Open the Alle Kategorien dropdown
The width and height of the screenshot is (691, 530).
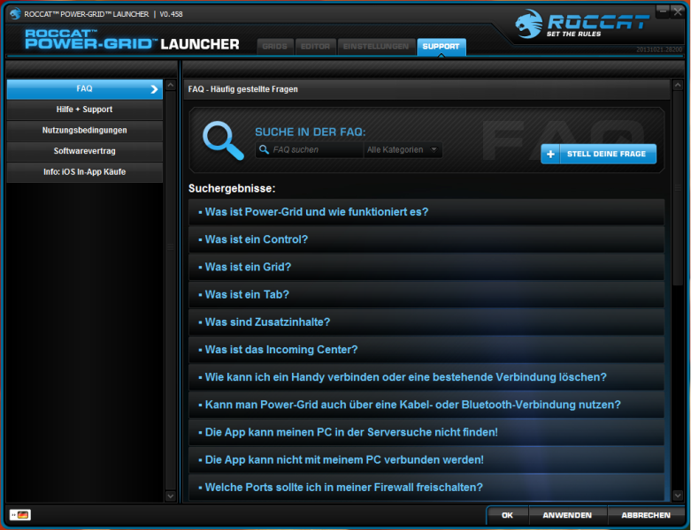(x=403, y=149)
